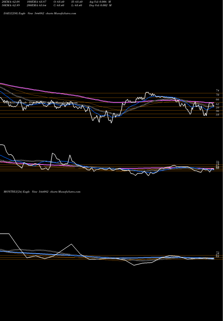Click the Day Vol readout
223x321 pixels.
point(100,5)
